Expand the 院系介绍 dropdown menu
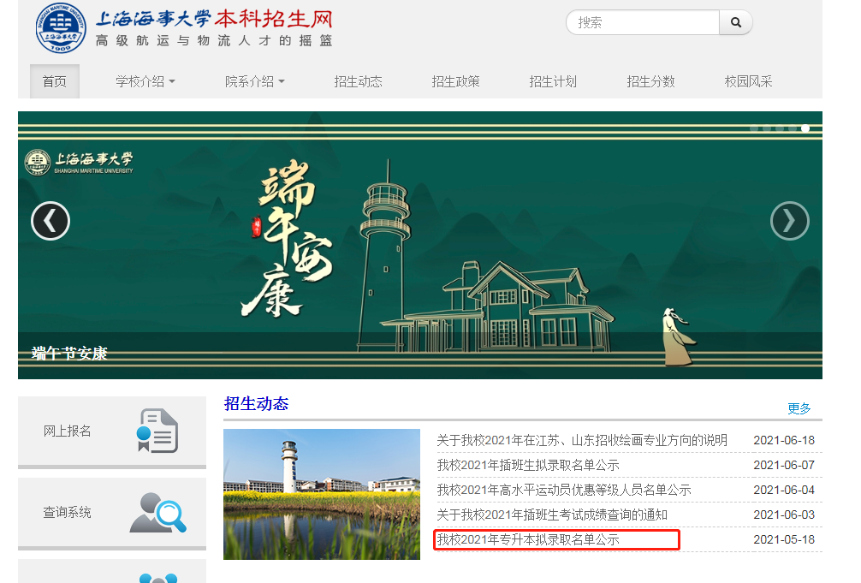This screenshot has width=861, height=583. click(255, 81)
